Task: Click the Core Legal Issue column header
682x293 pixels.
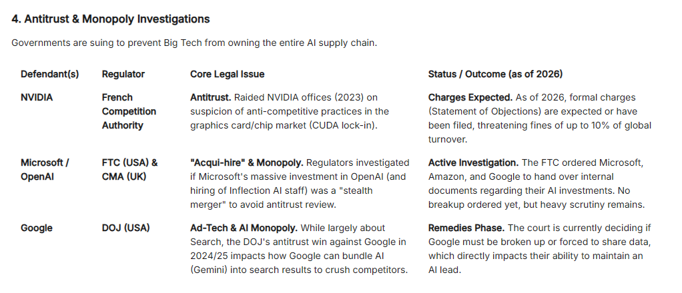Action: click(x=227, y=74)
